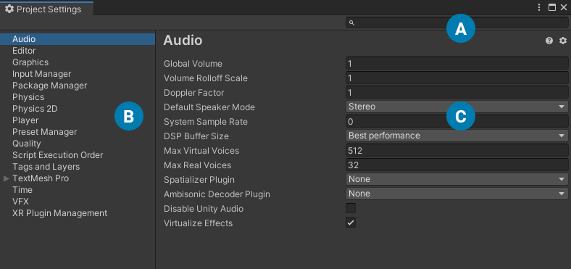Click the Doppler Factor value field
This screenshot has height=269, width=571.
click(457, 92)
